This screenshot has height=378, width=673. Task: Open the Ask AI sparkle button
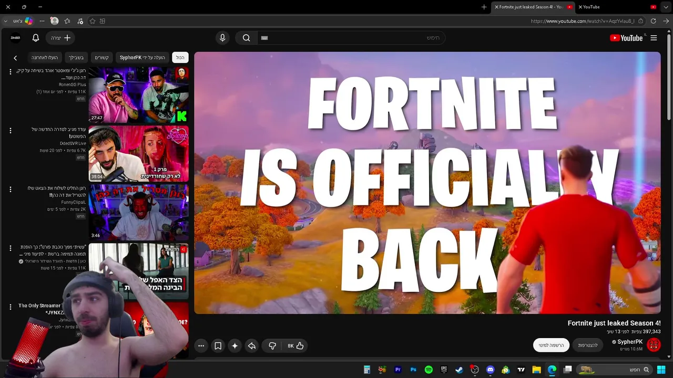pos(234,345)
